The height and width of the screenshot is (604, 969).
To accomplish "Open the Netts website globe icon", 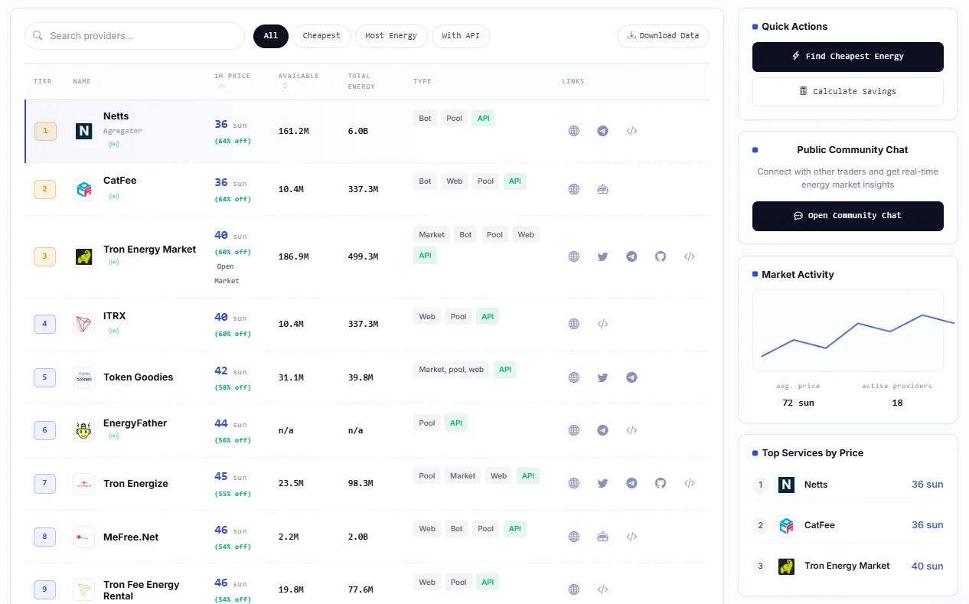I will 574,131.
